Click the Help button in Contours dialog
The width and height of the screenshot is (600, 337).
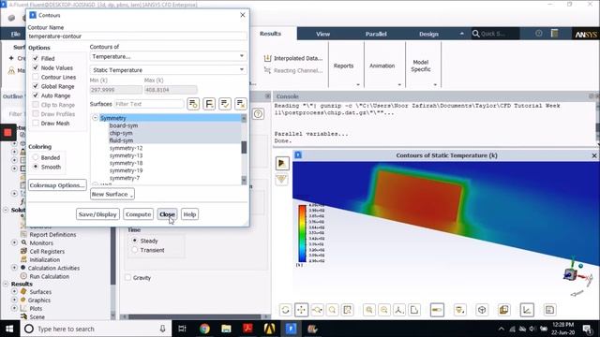pos(189,214)
